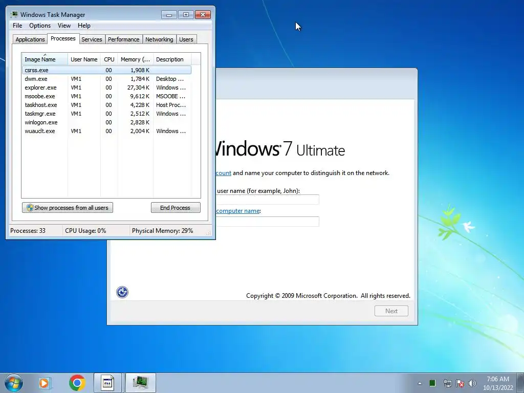
Task: Open the Help menu
Action: tap(84, 26)
